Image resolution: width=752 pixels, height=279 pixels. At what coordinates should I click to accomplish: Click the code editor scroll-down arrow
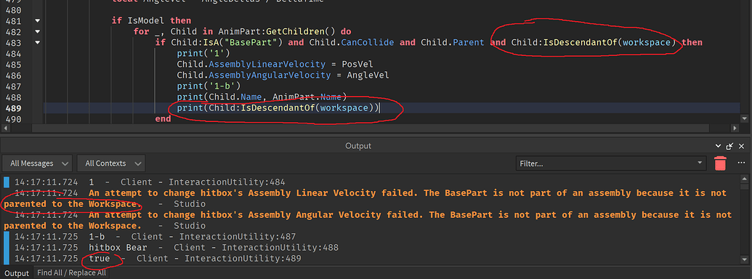coord(744,118)
